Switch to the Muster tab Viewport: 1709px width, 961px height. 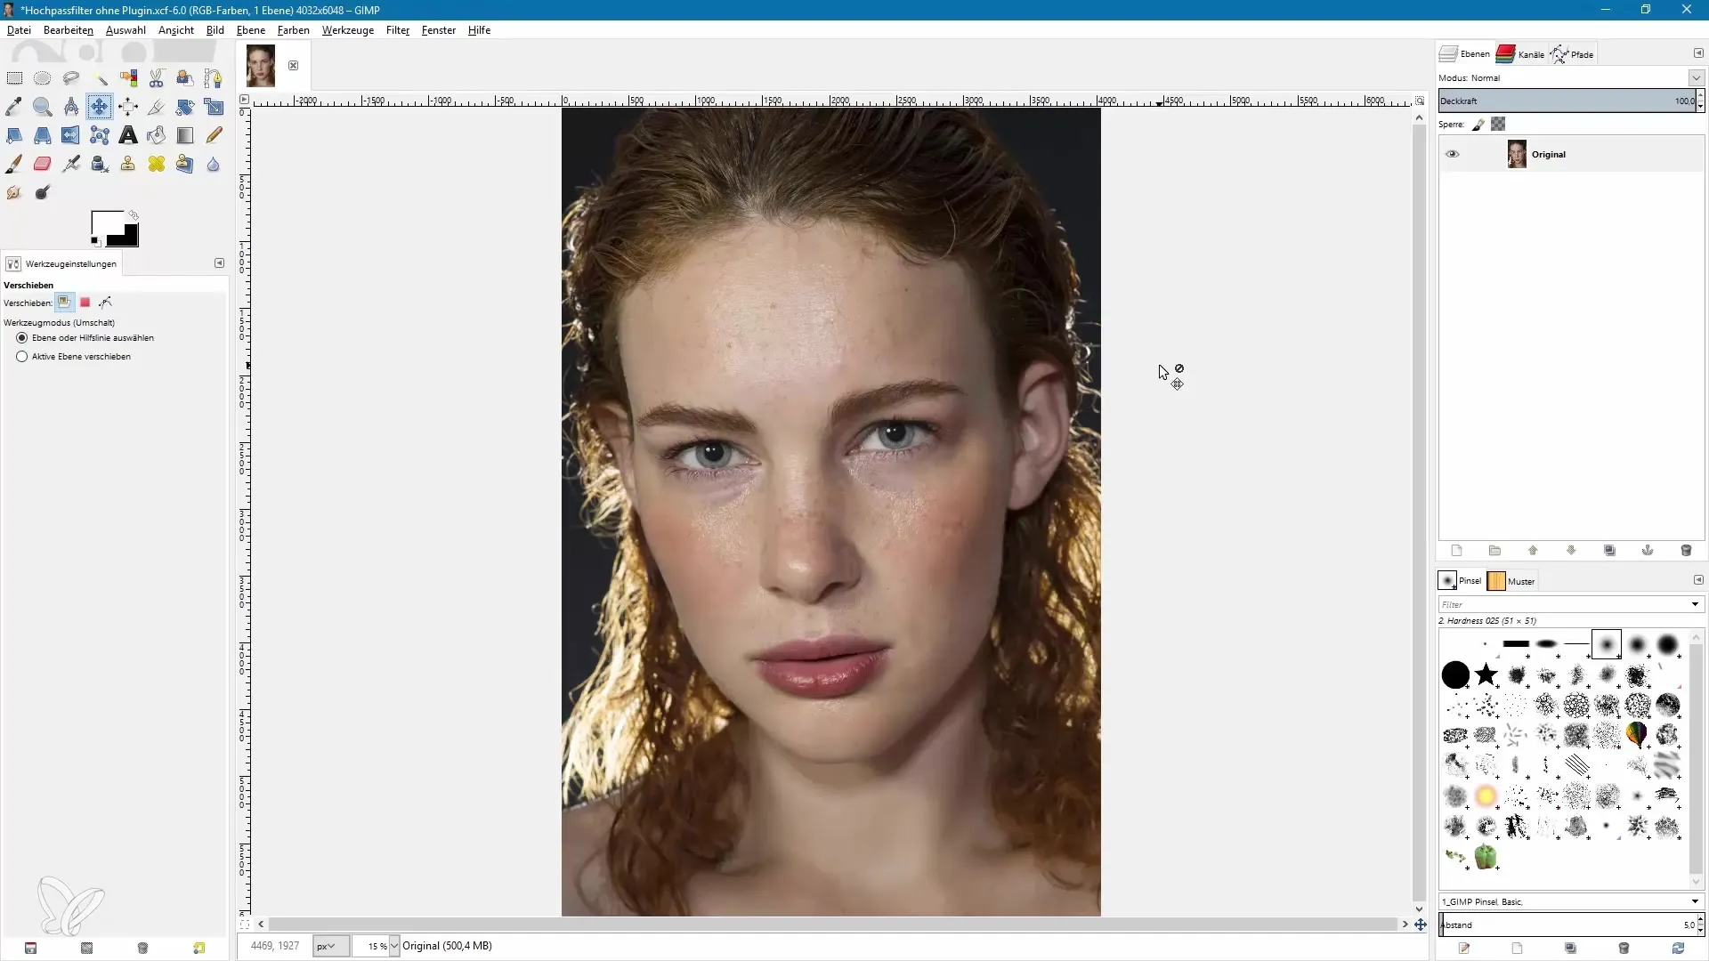coord(1512,581)
